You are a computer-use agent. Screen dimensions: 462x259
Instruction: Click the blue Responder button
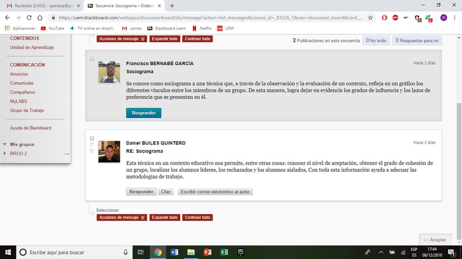[143, 113]
